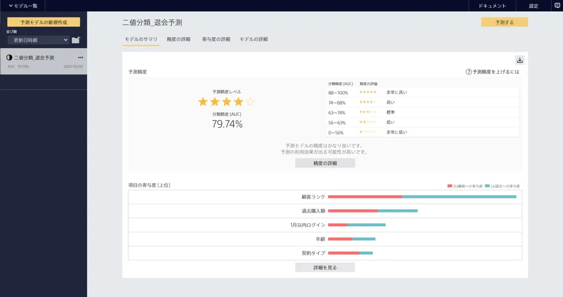Click the half-circle binary classification model icon
Viewport: 563px width, 297px height.
tap(10, 57)
